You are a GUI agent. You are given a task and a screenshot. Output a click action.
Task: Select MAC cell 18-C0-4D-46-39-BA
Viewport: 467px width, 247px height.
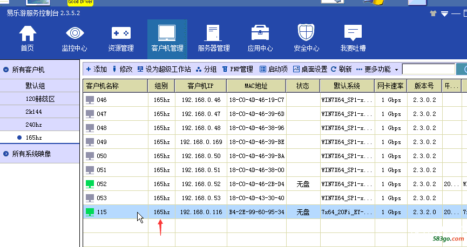(256, 156)
